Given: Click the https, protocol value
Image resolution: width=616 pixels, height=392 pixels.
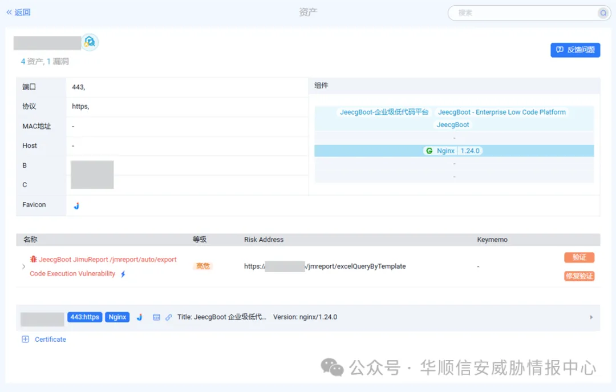Looking at the screenshot, I should (x=80, y=106).
